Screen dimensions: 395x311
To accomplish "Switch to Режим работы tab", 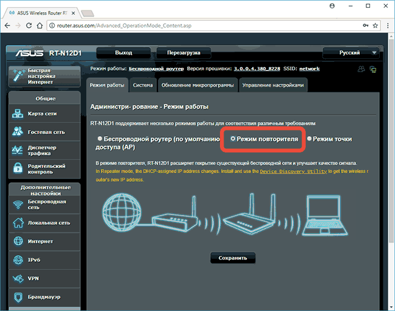I will pyautogui.click(x=107, y=85).
